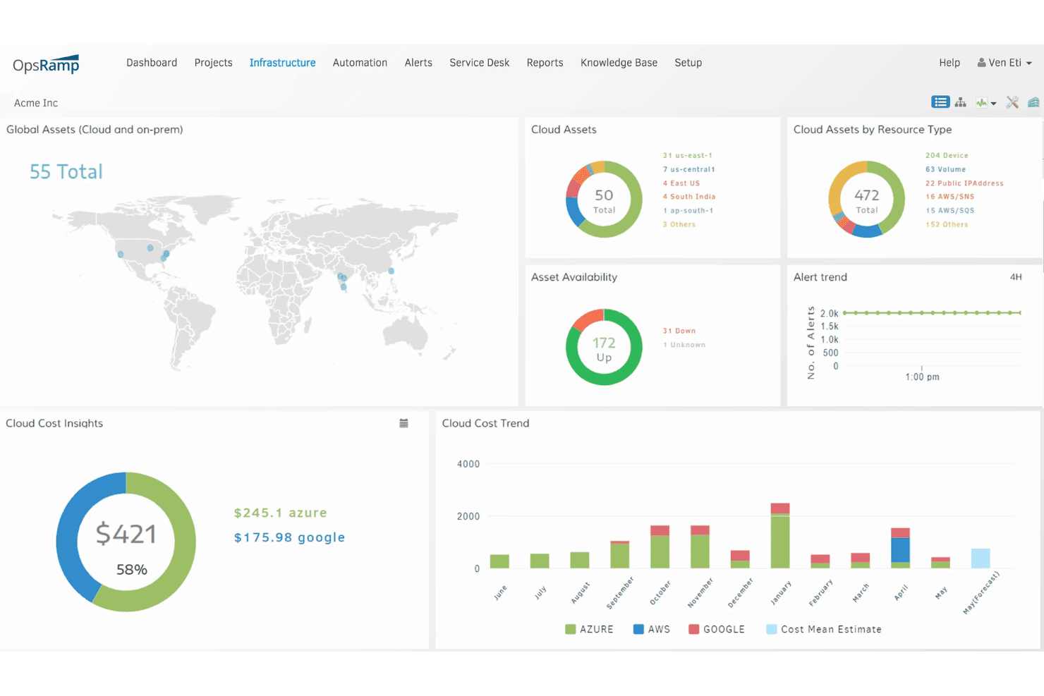Toggle the AWS legend swatch
1044x696 pixels.
point(638,629)
